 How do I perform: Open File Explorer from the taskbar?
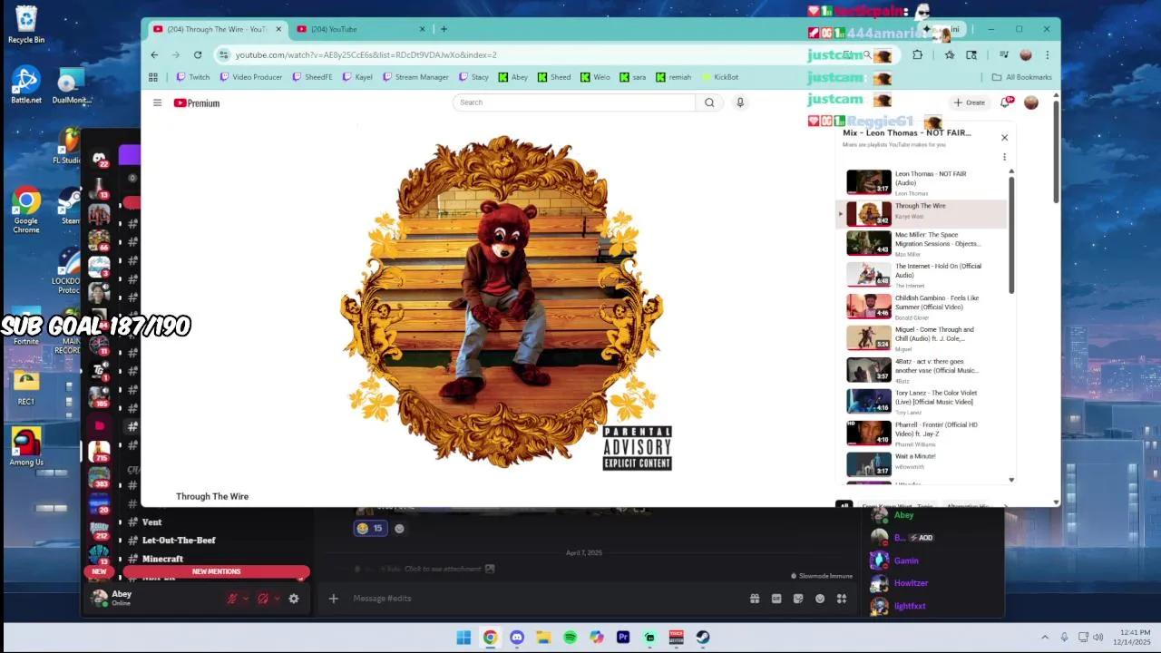click(543, 638)
